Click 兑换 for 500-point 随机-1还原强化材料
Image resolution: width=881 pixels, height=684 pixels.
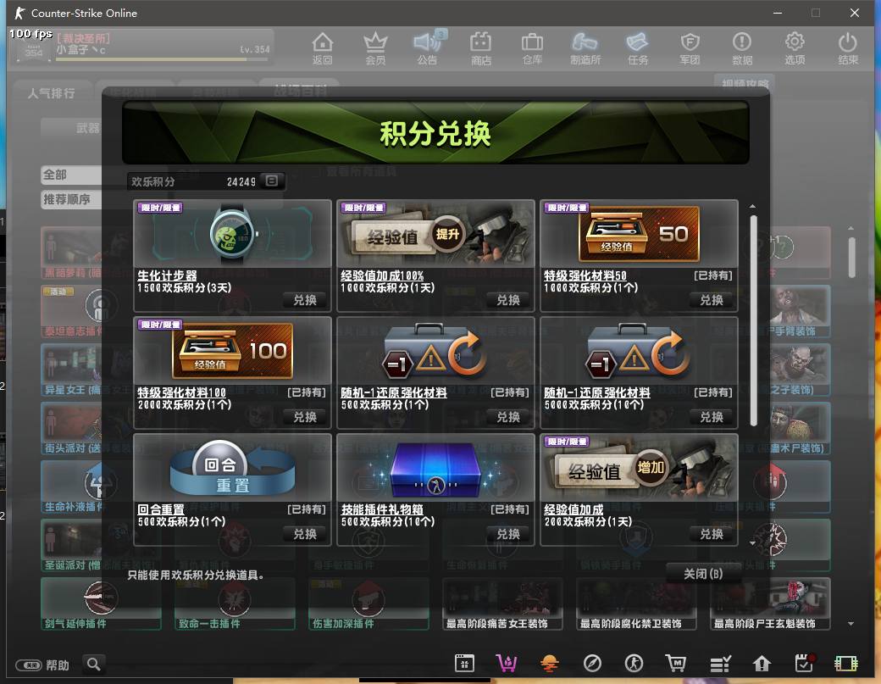tap(508, 417)
